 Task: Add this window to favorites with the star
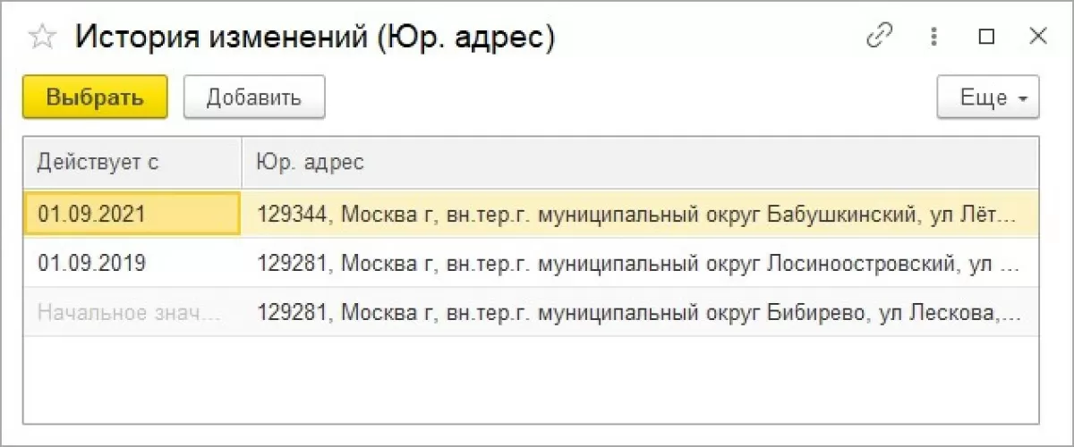[42, 37]
